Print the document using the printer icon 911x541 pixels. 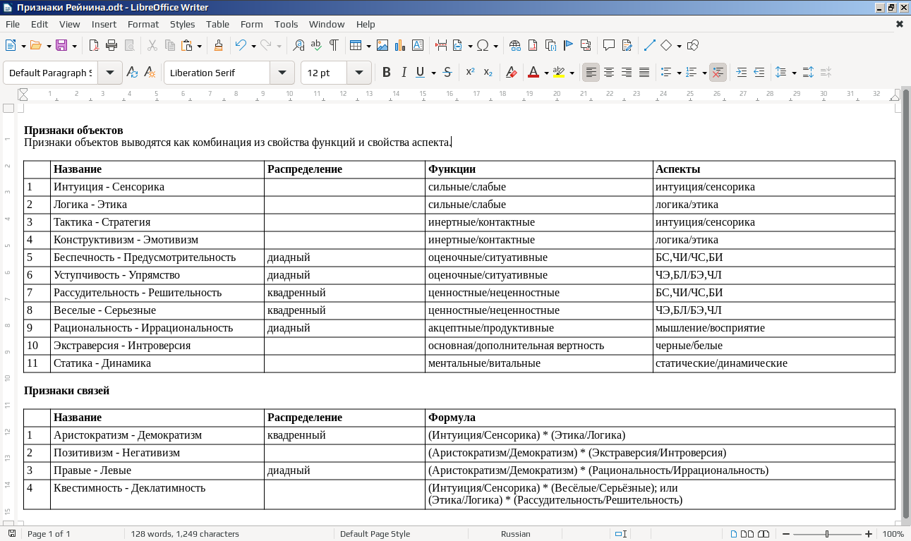click(111, 46)
